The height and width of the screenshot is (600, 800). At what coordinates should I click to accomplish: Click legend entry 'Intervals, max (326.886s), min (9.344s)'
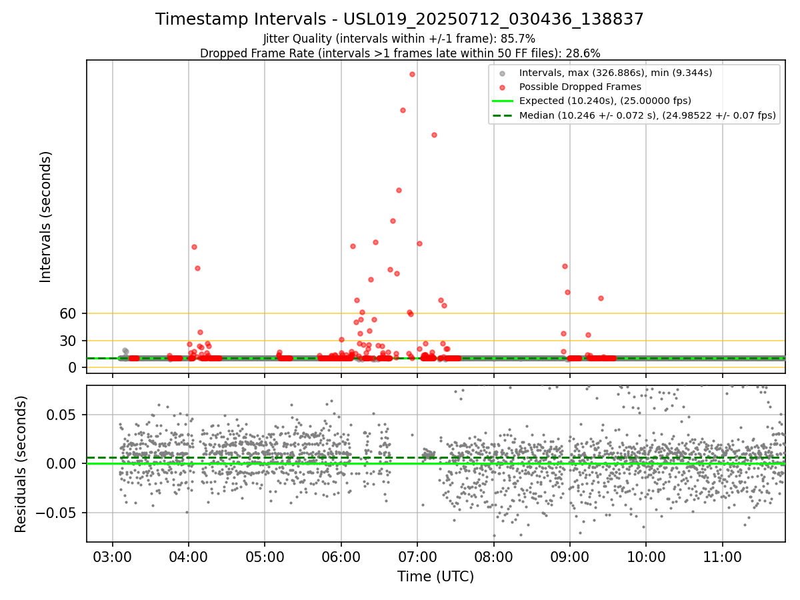[x=616, y=73]
